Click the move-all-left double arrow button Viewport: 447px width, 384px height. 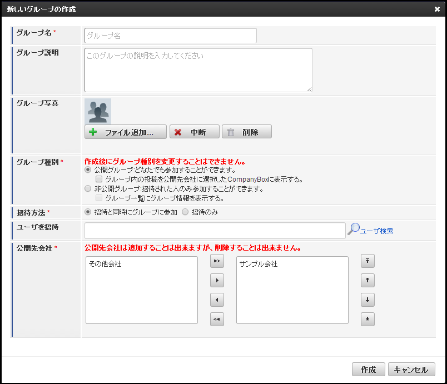(217, 319)
